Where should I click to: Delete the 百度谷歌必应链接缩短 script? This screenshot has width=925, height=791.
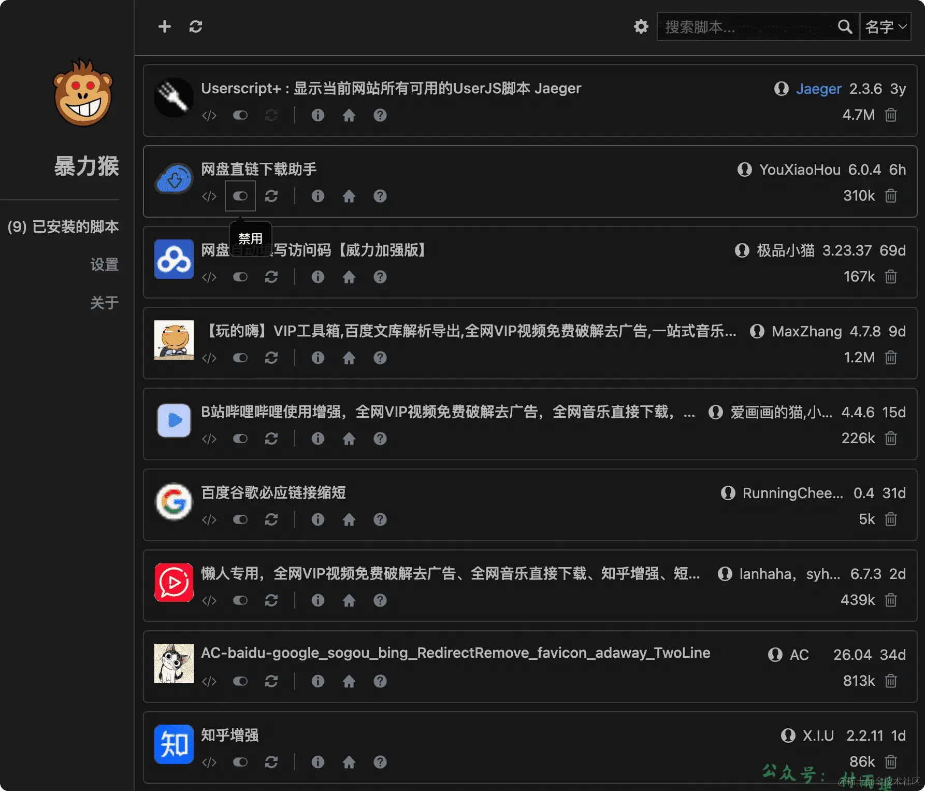891,519
